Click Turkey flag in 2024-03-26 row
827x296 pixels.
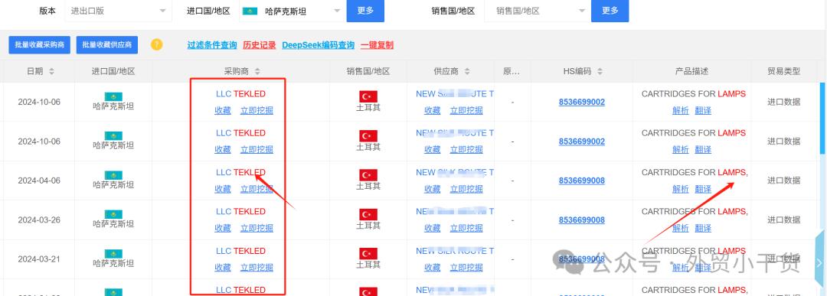(x=368, y=214)
